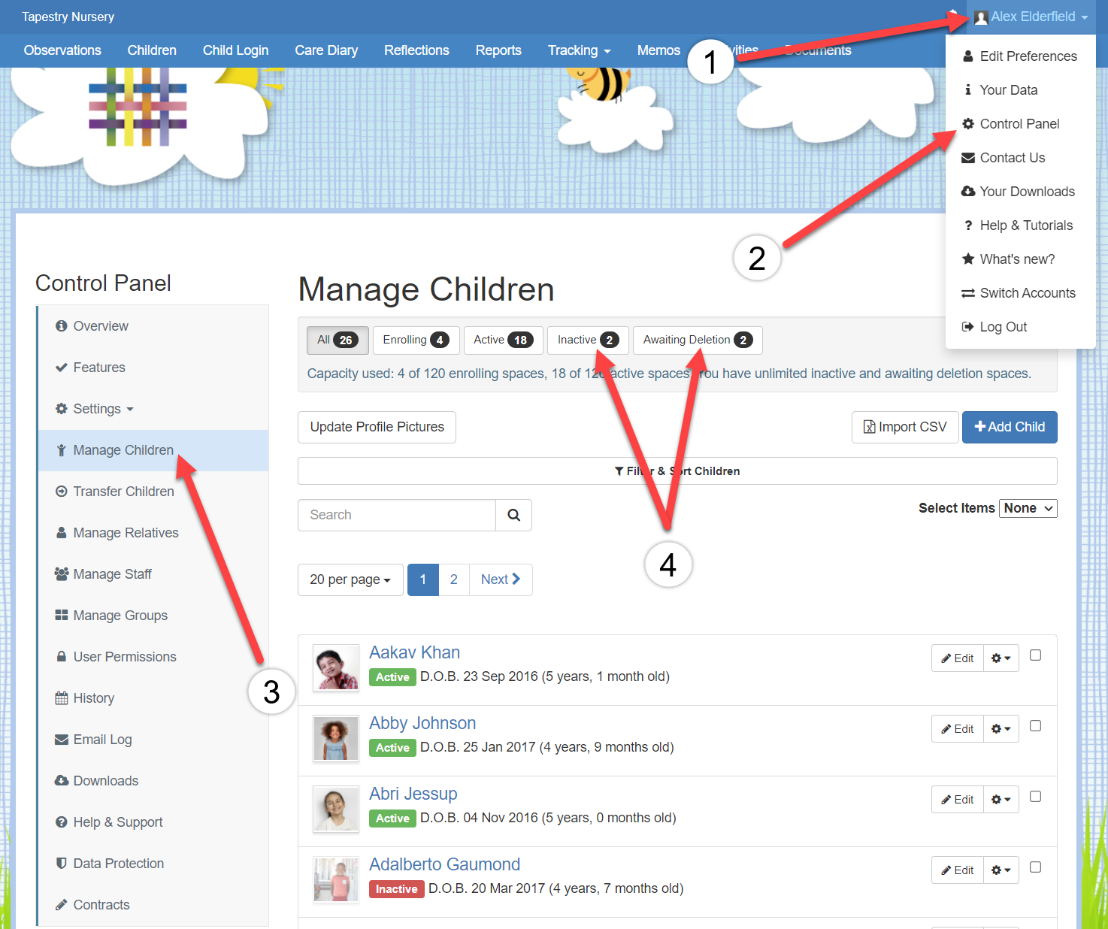Click the Contracts pencil icon
Image resolution: width=1108 pixels, height=929 pixels.
point(62,905)
